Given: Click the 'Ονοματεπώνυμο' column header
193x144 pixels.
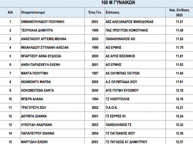Looking at the screenshot, I should click(33, 13).
